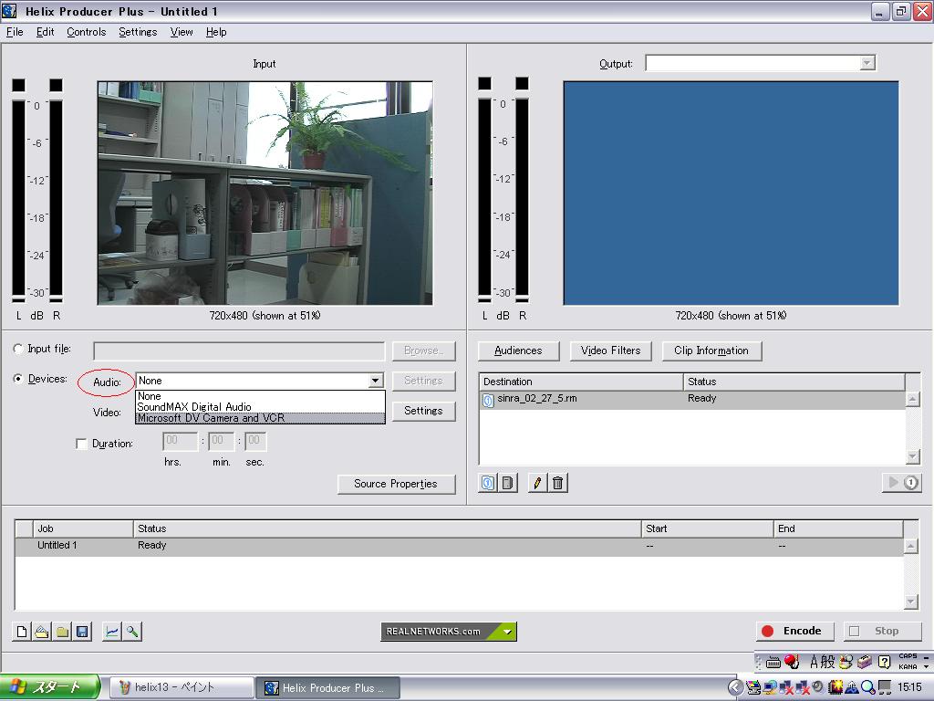Click the open job file icon
The width and height of the screenshot is (934, 701).
point(42,632)
